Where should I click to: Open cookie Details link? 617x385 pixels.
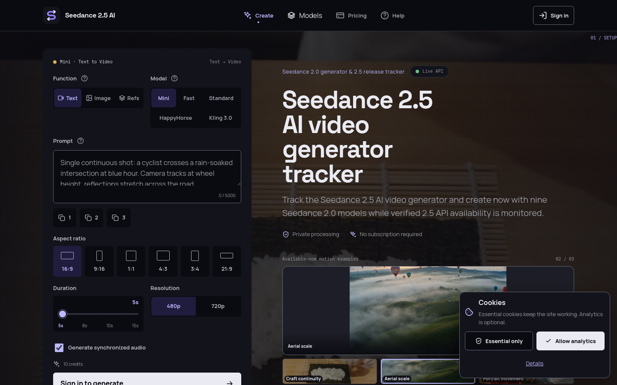tap(535, 364)
